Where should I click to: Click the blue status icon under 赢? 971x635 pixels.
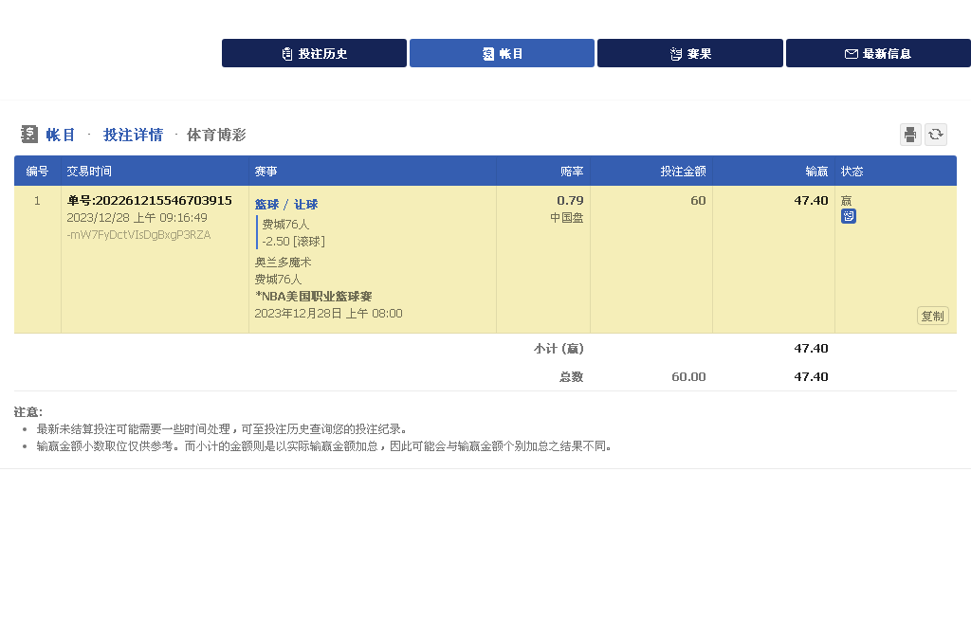pos(849,216)
